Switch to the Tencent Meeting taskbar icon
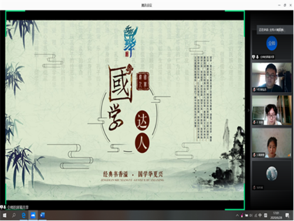The image size is (294, 221). (x=33, y=215)
